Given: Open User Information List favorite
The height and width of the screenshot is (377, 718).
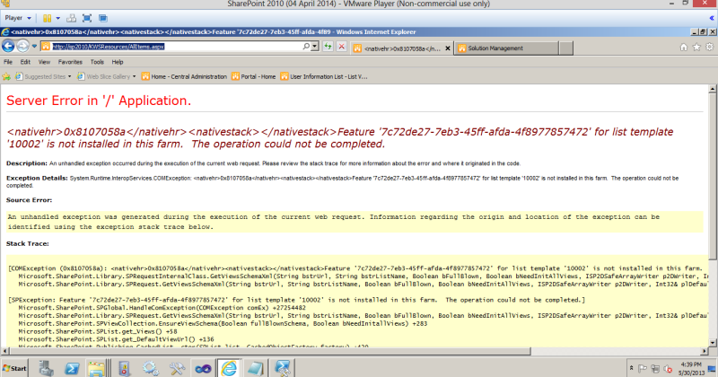Looking at the screenshot, I should (x=324, y=76).
